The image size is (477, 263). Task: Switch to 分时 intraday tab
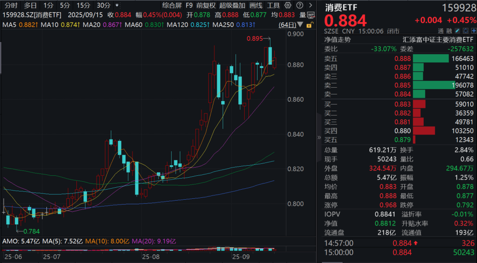[x=11, y=6]
